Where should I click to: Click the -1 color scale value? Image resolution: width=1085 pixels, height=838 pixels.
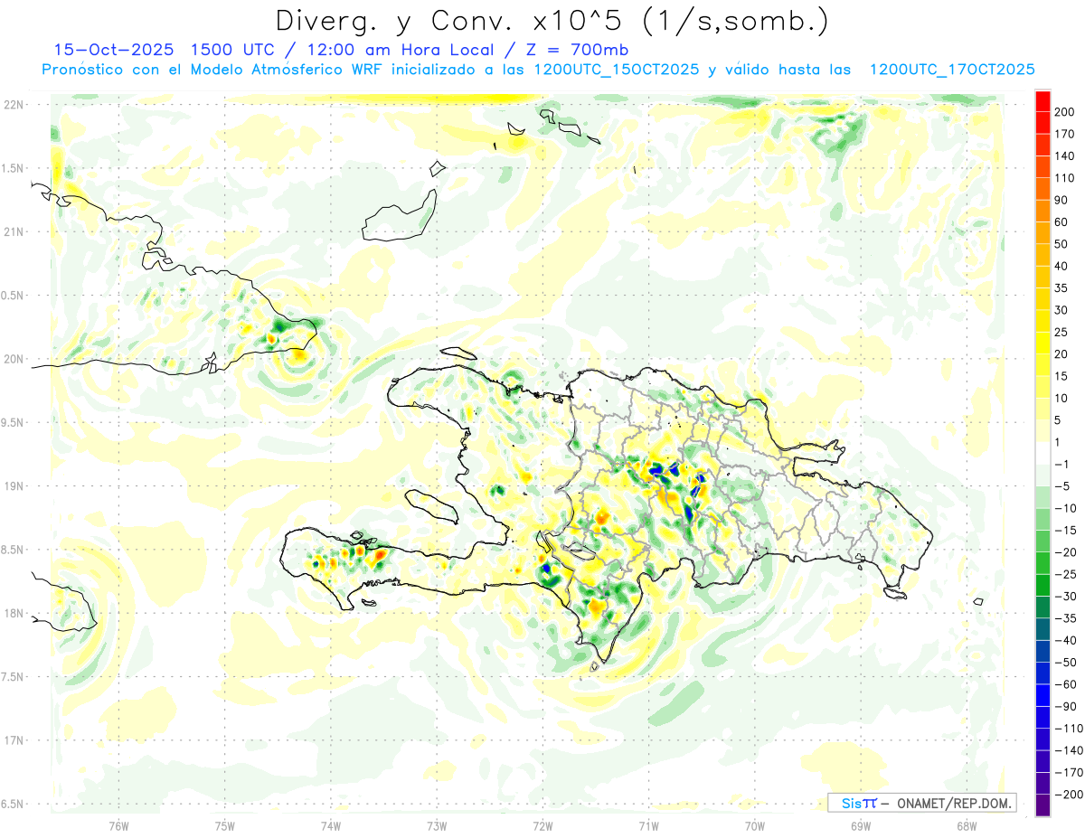point(1063,465)
